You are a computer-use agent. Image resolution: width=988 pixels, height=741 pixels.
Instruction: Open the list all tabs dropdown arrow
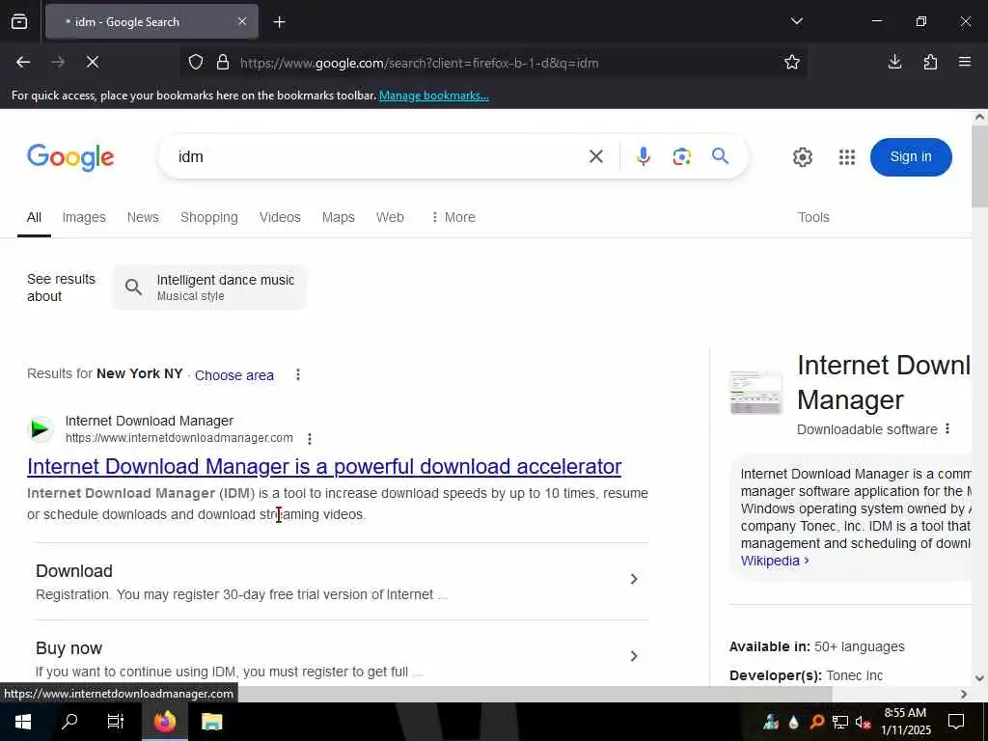click(x=797, y=21)
